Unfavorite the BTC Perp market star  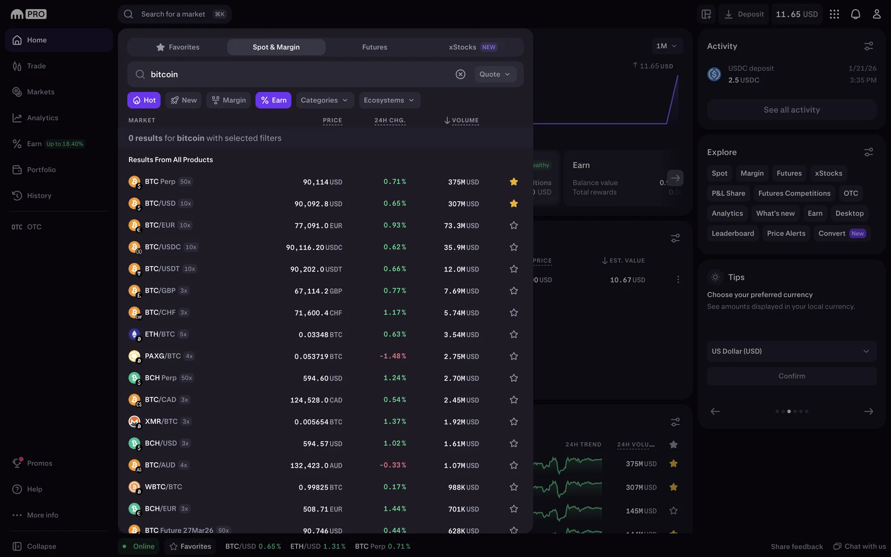click(x=513, y=181)
